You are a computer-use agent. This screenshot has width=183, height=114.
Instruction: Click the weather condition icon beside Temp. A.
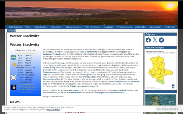click(x=13, y=57)
